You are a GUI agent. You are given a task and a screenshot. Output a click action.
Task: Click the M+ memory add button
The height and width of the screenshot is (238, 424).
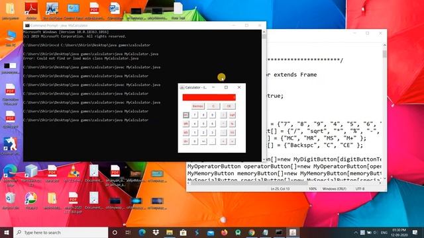coord(185,141)
